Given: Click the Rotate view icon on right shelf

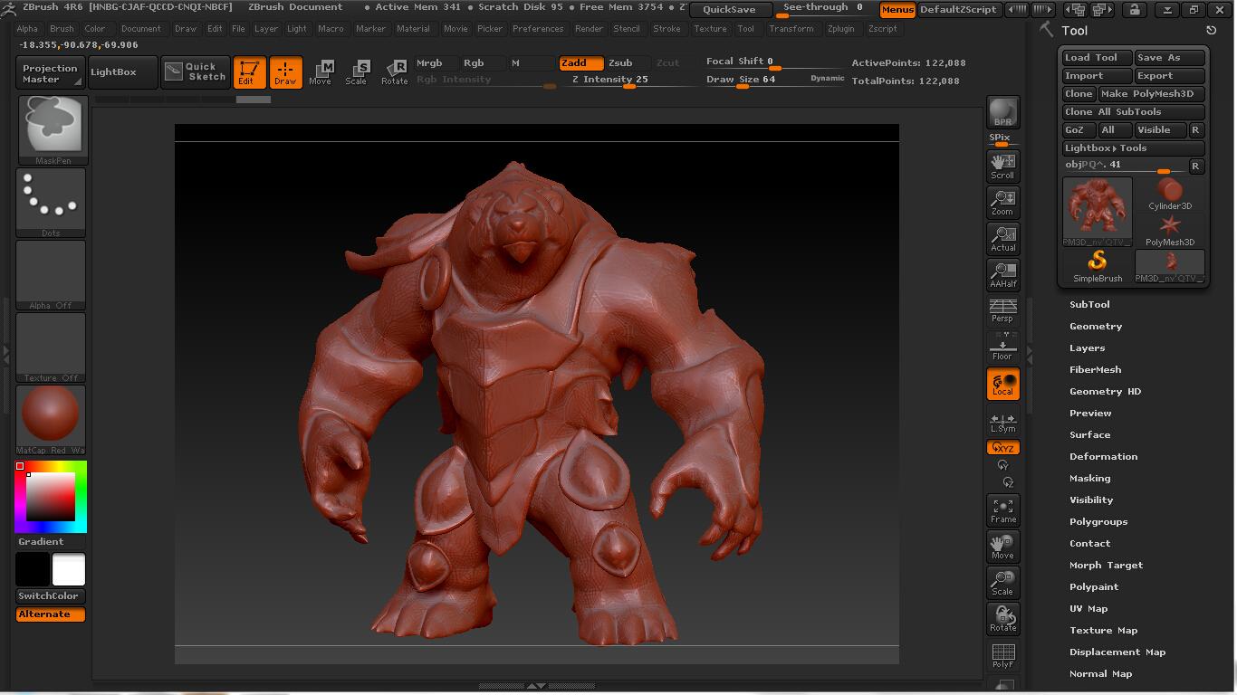Looking at the screenshot, I should coord(1002,619).
